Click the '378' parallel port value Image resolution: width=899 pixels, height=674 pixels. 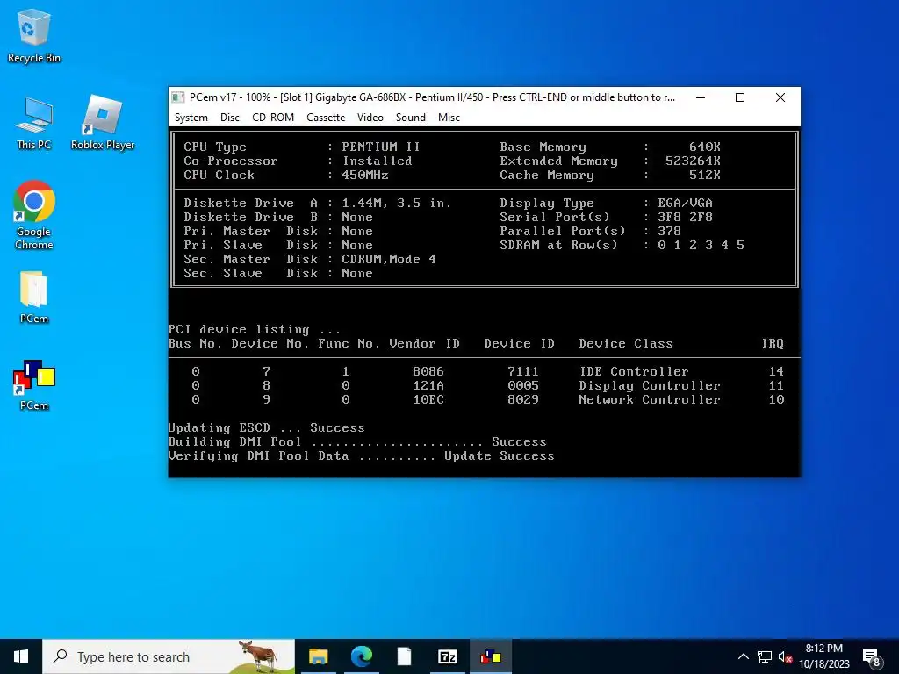tap(669, 231)
